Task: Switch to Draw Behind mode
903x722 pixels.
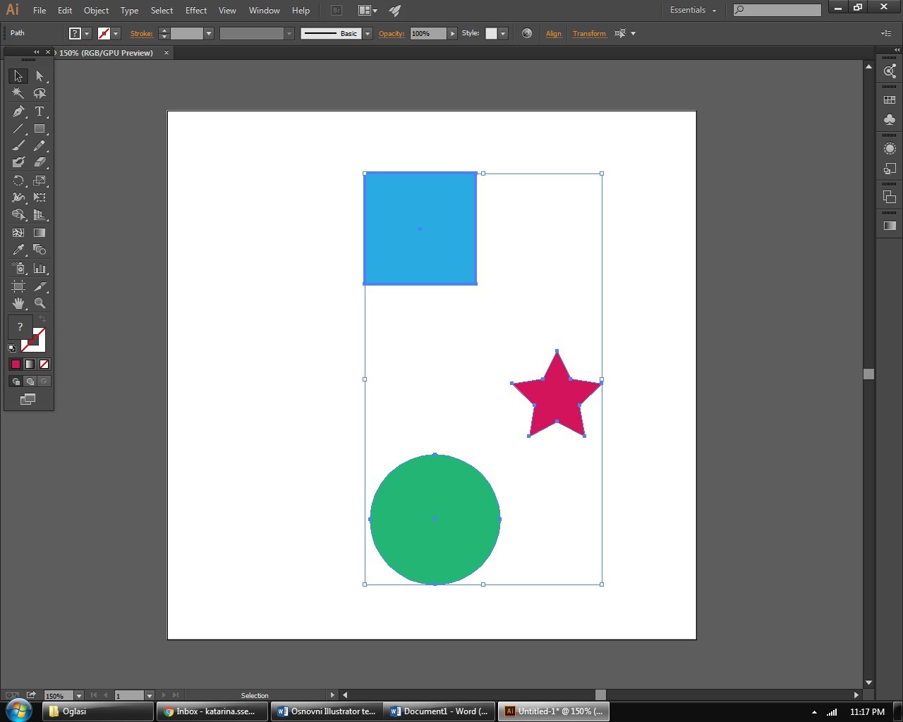Action: 30,381
